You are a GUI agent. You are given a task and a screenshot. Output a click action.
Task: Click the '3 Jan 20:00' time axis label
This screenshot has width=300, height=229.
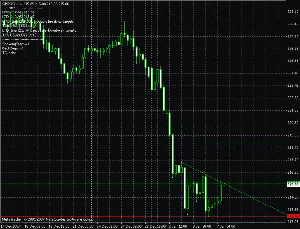tap(202, 226)
